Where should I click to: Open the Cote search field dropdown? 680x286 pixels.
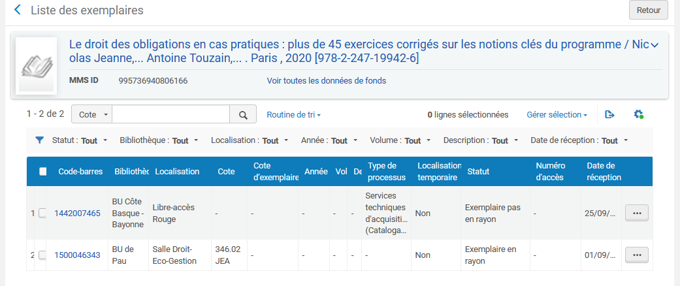(x=92, y=115)
